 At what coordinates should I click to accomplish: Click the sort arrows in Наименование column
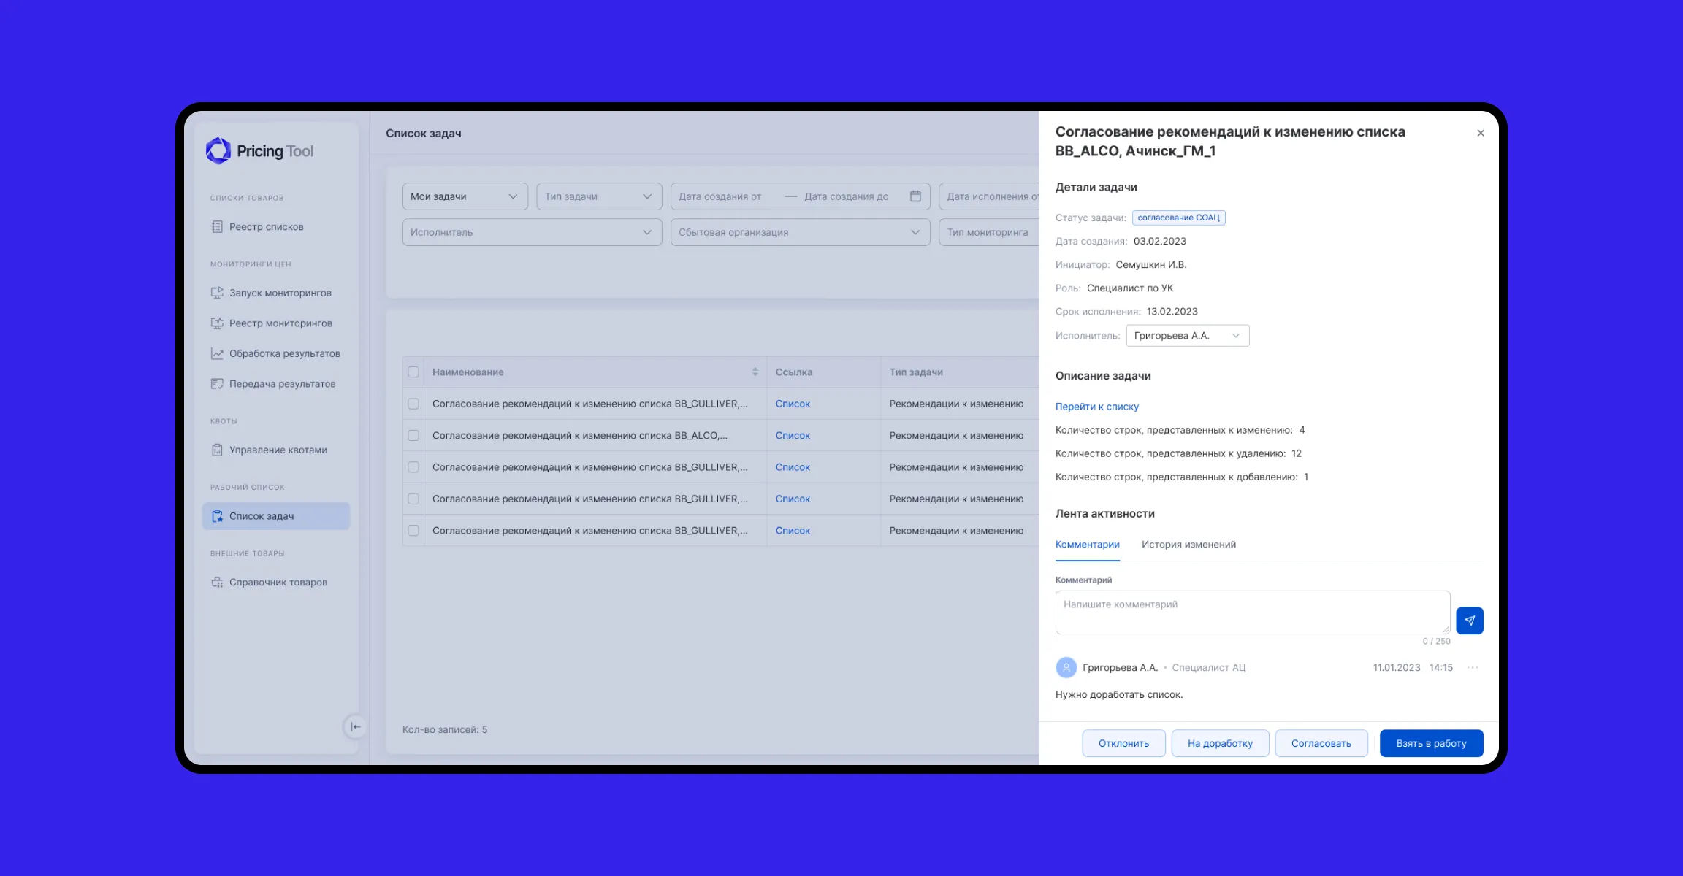tap(755, 372)
